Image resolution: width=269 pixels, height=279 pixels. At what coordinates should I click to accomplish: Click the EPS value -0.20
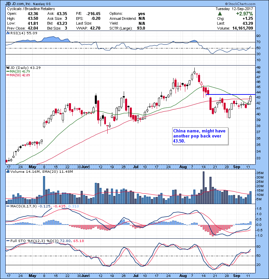click(95, 18)
